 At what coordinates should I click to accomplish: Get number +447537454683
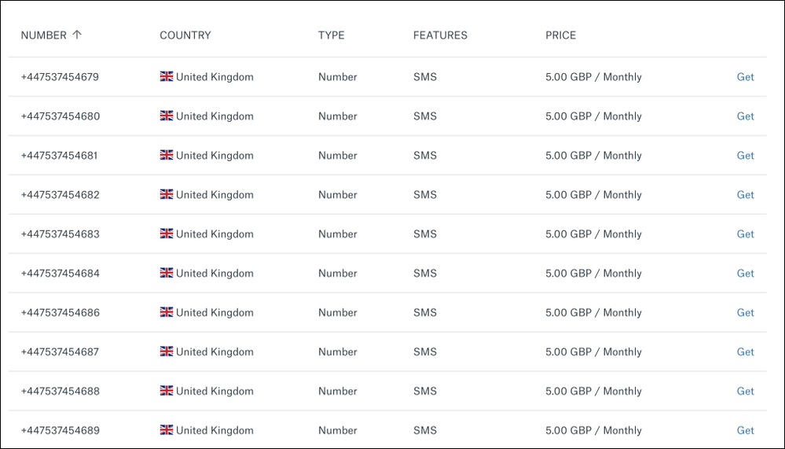click(745, 234)
